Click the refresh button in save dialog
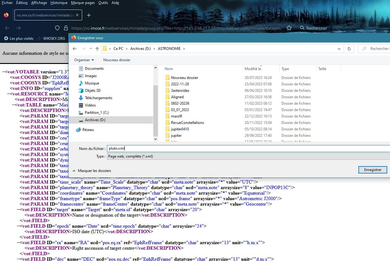The width and height of the screenshot is (390, 261). coord(349,49)
